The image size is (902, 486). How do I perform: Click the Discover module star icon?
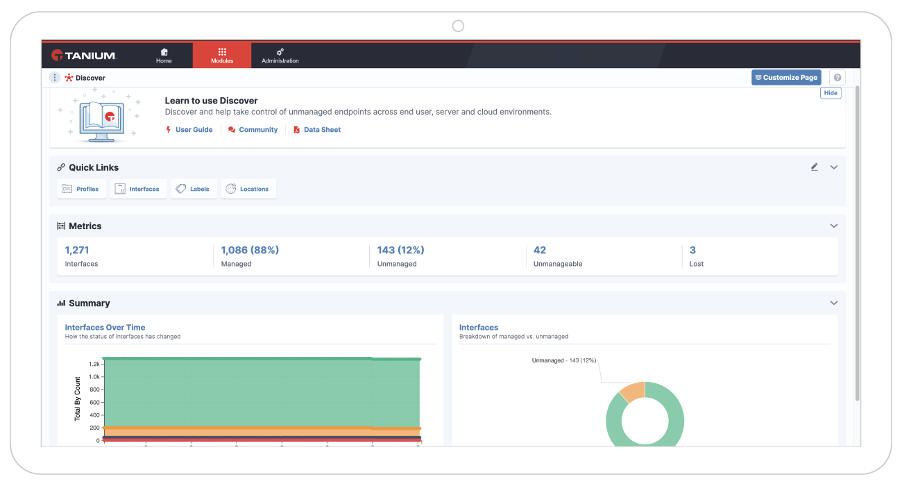pyautogui.click(x=69, y=78)
